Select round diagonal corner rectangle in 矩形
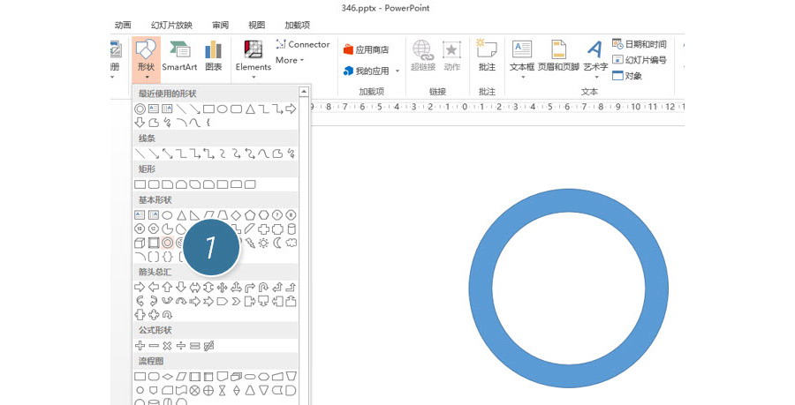Viewport: 795px width, 405px height. pos(250,184)
